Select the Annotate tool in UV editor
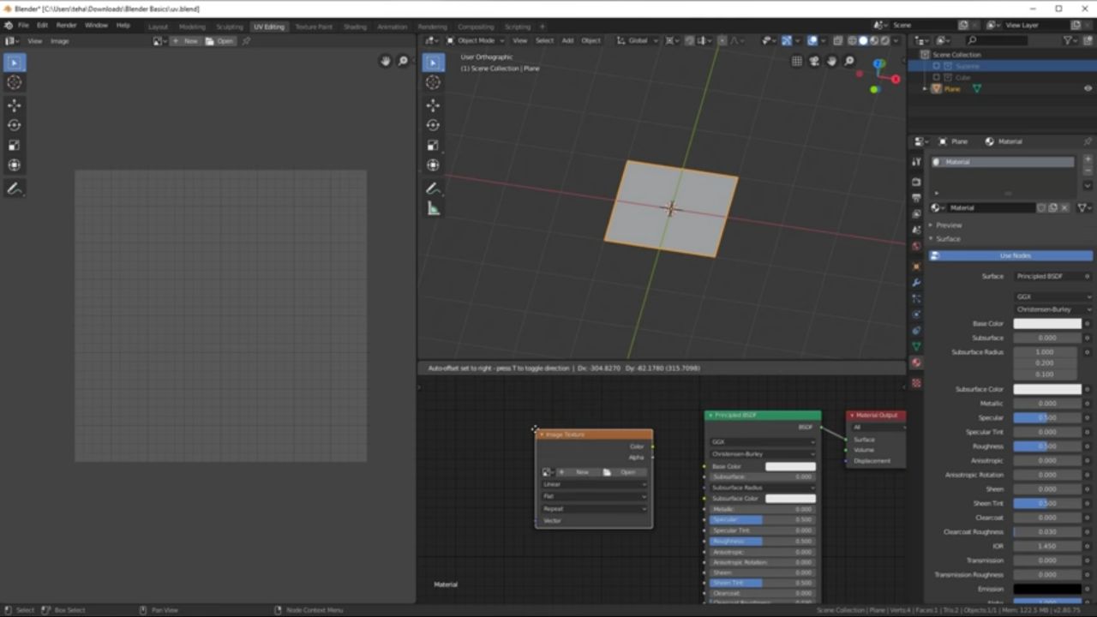 [x=15, y=189]
